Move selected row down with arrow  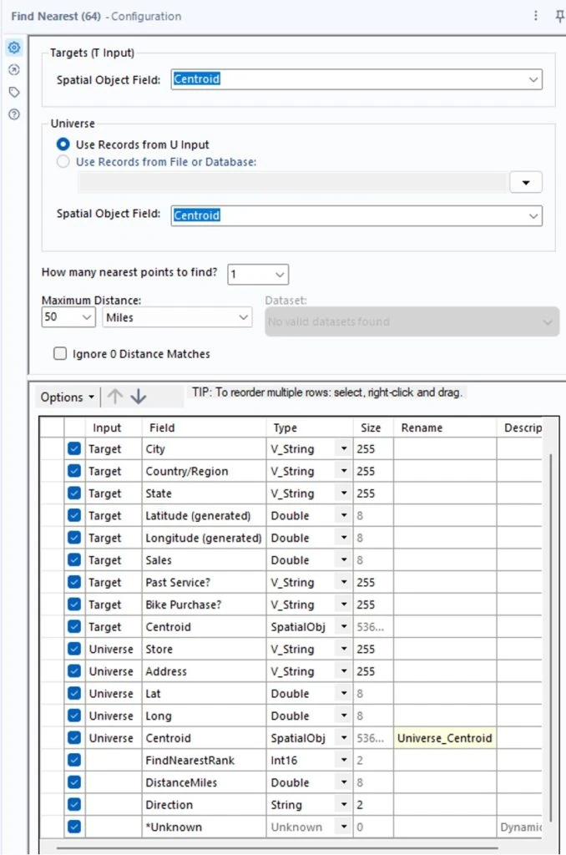click(138, 397)
